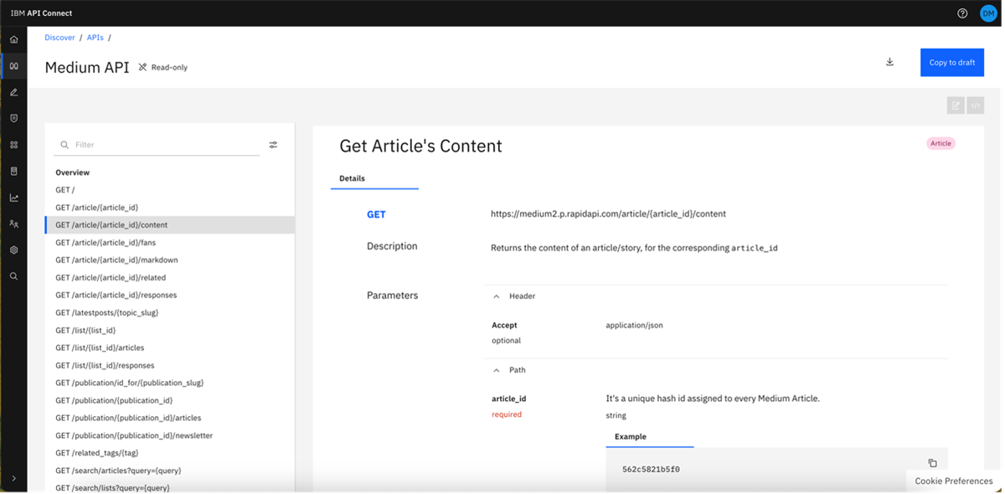Select GET /latestposts/{topic_slug} operation
This screenshot has width=1005, height=494.
[170, 313]
